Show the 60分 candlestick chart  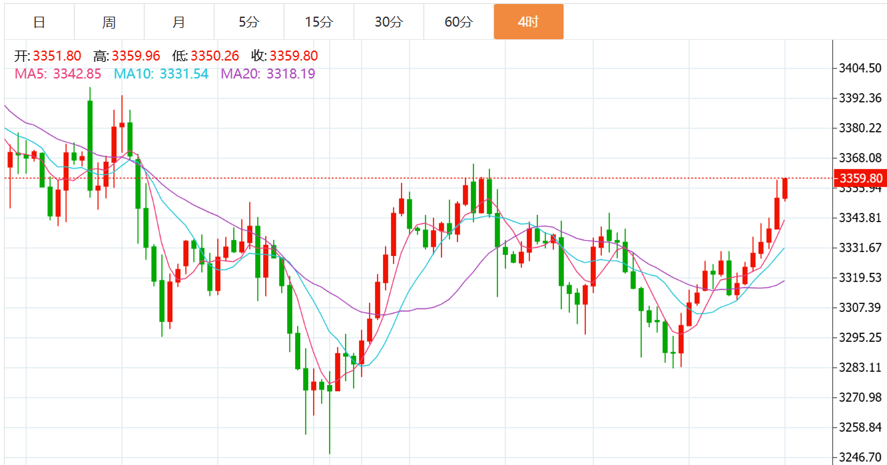pos(459,22)
